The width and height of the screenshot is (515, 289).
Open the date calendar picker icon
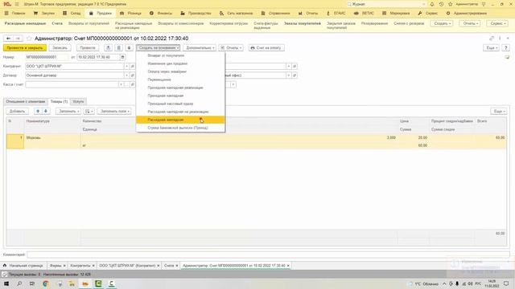[122, 57]
